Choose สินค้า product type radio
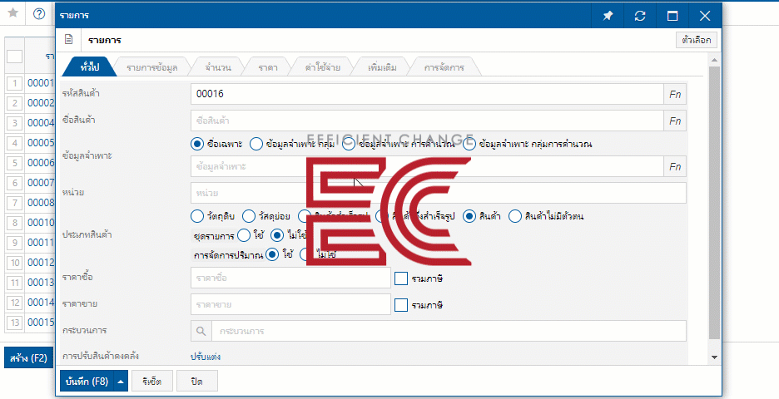This screenshot has width=779, height=399. pyautogui.click(x=469, y=216)
